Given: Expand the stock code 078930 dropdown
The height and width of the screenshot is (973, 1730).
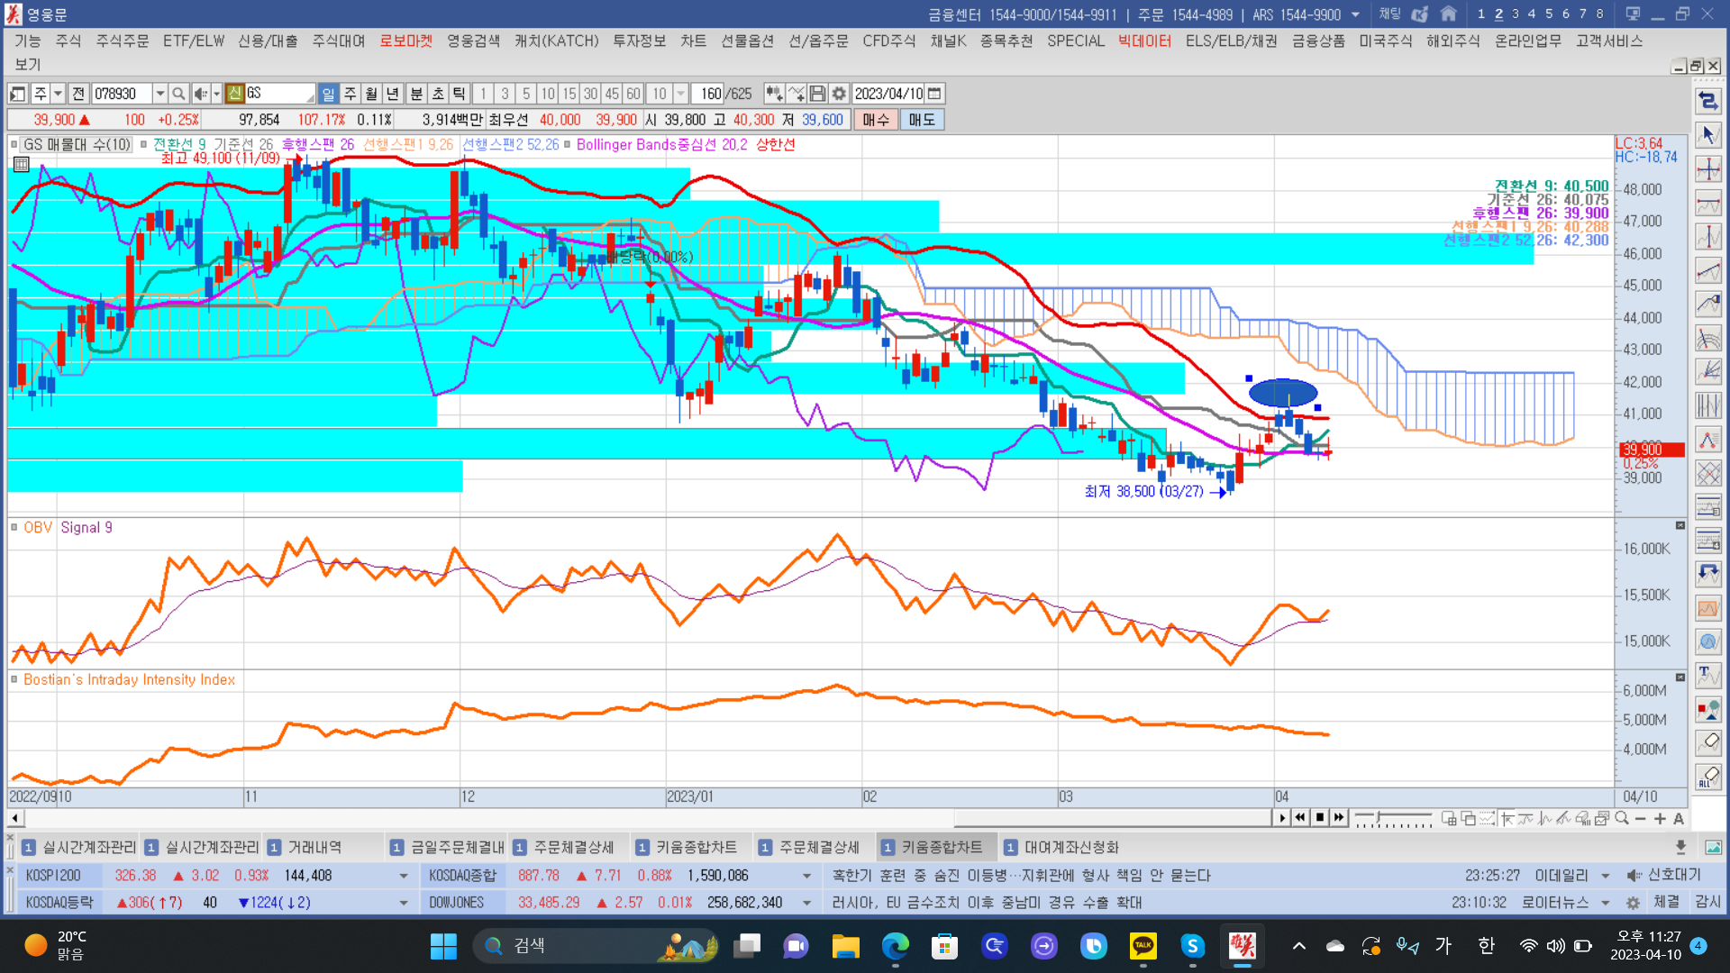Looking at the screenshot, I should point(159,94).
